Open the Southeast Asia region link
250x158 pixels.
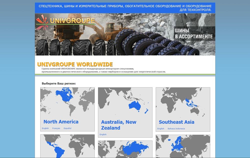176,122
